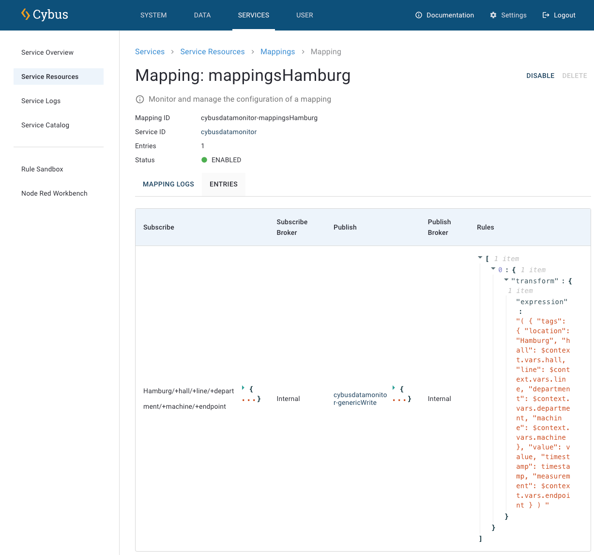Open the Data menu in top navigation

pyautogui.click(x=202, y=15)
